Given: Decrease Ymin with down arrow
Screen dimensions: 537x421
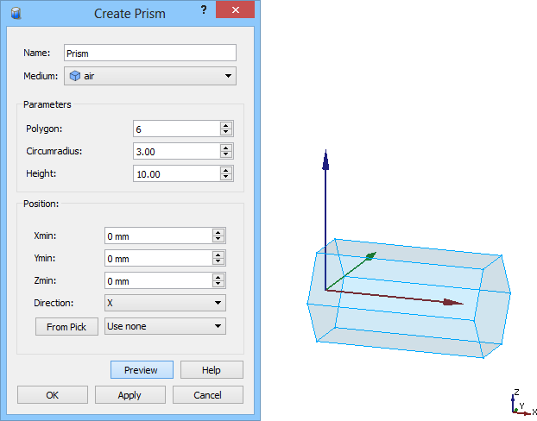Looking at the screenshot, I should tap(218, 262).
